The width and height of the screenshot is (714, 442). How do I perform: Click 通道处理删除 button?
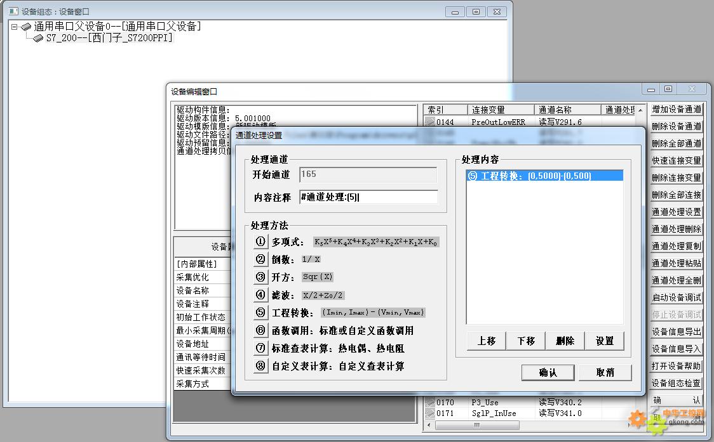coord(677,229)
